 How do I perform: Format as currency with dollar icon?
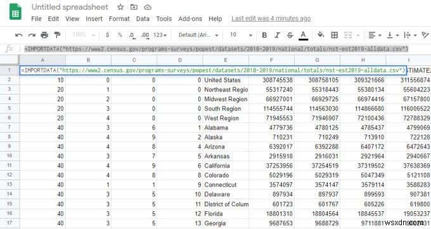coord(107,35)
